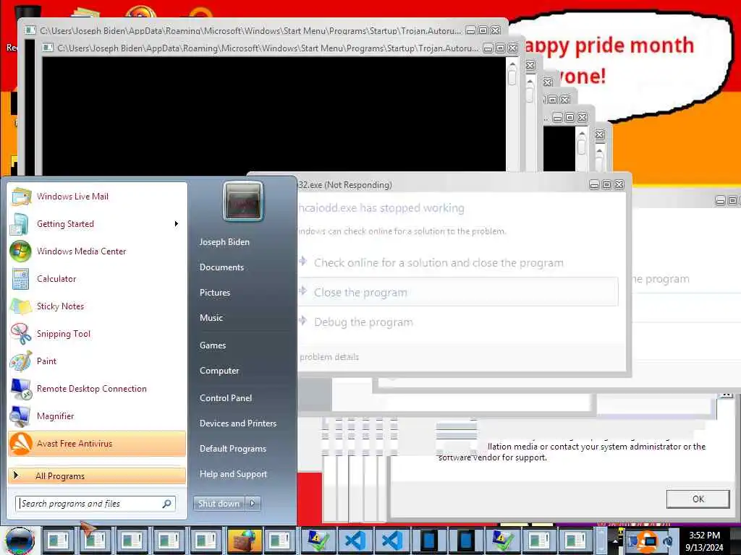Viewport: 741px width, 555px height.
Task: Launch the Magnifier
Action: click(97, 416)
